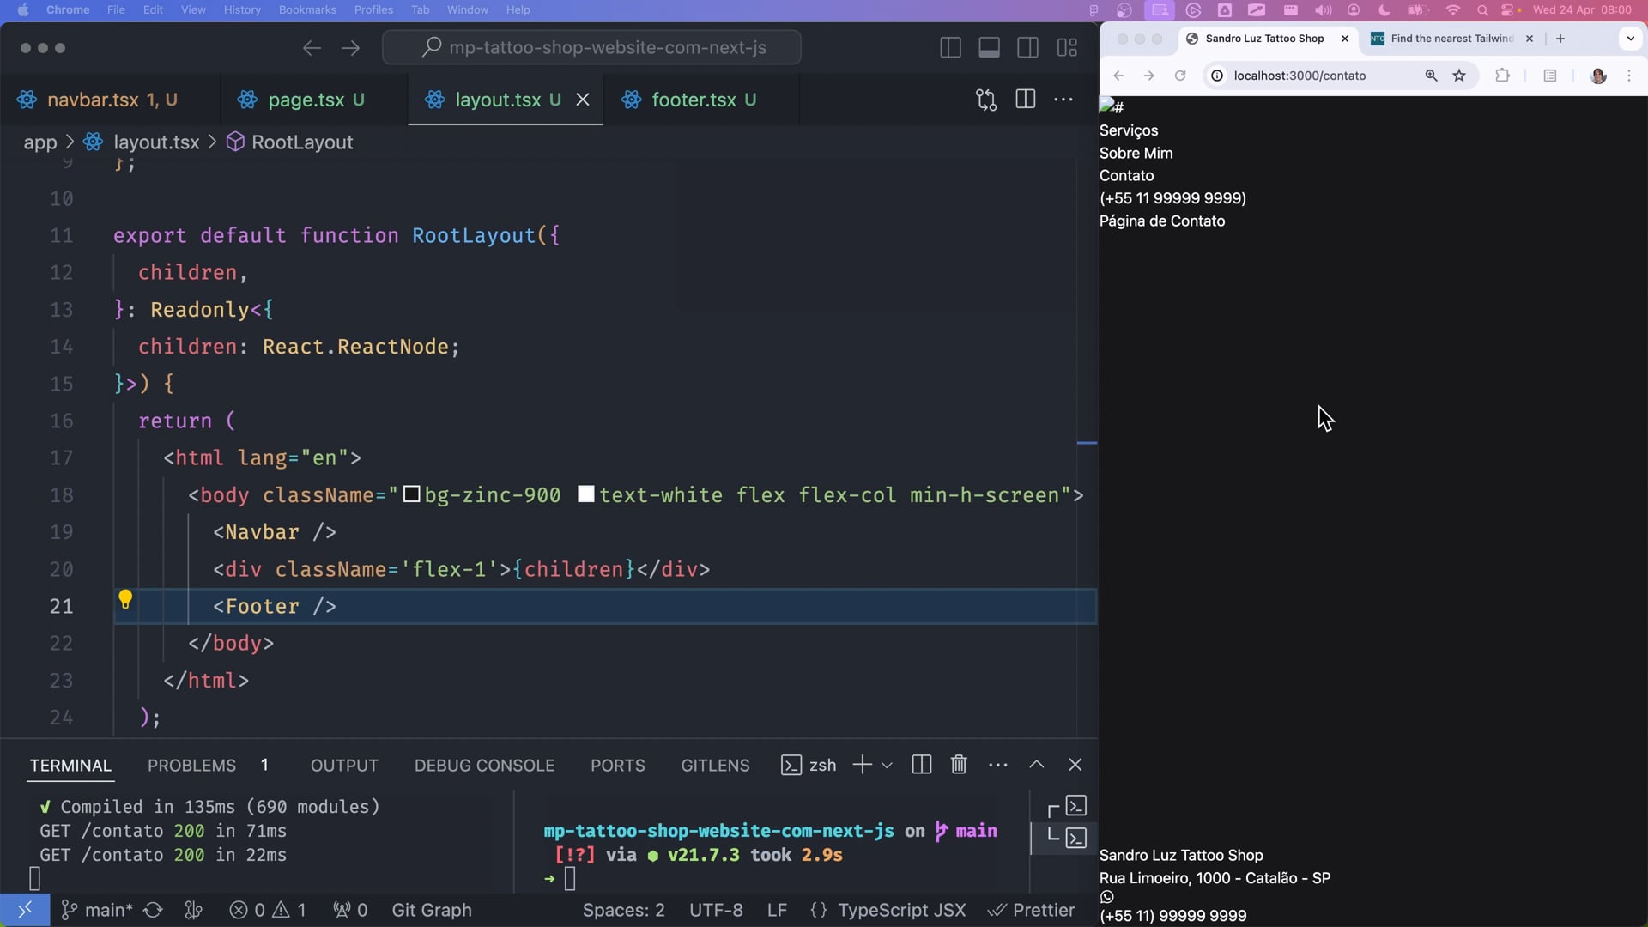
Task: Click the bg-zinc-900 color swatch
Action: 412,494
